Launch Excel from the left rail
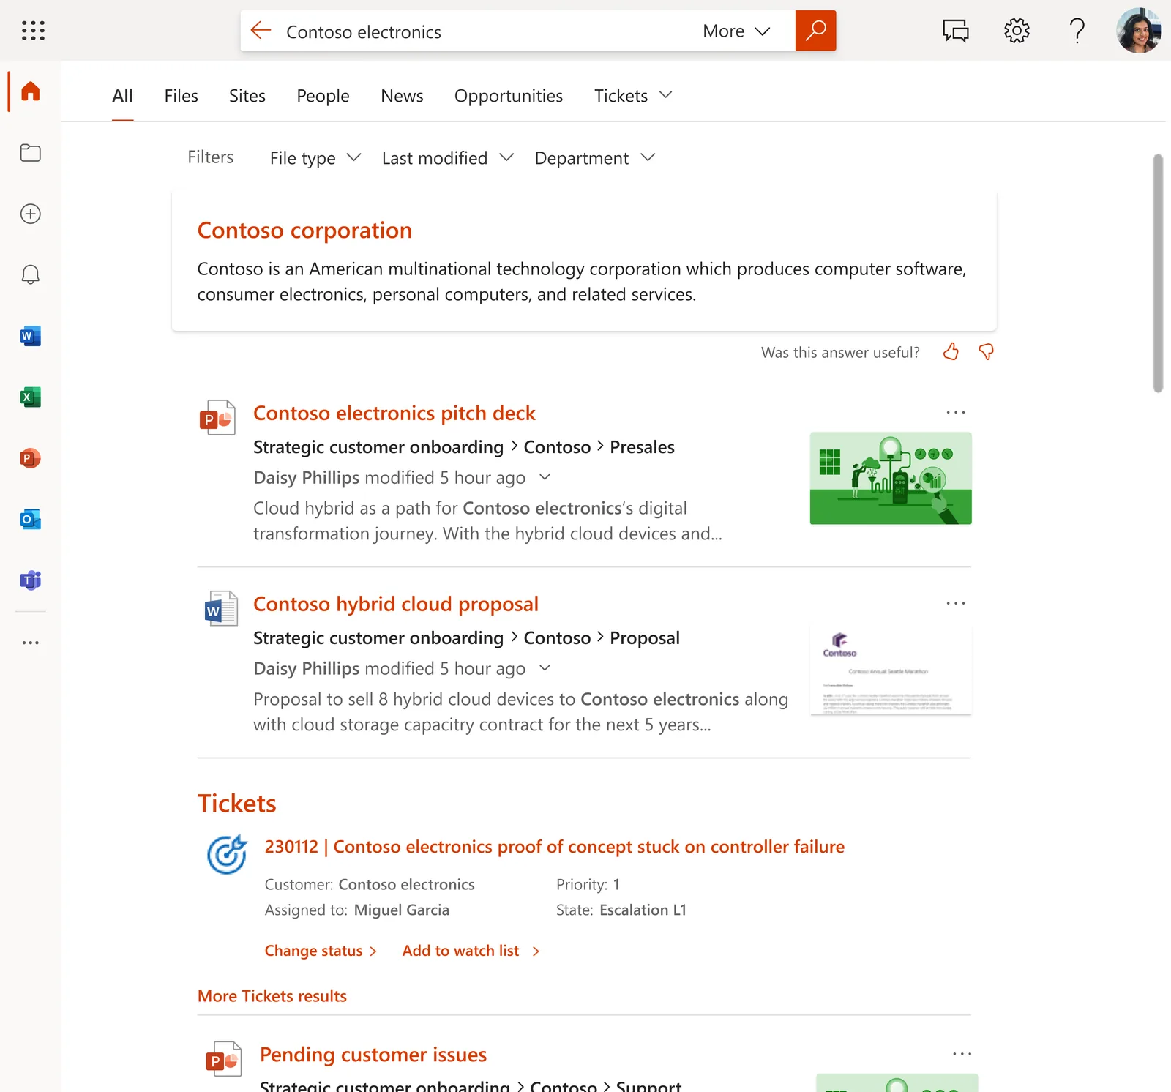 (x=31, y=397)
